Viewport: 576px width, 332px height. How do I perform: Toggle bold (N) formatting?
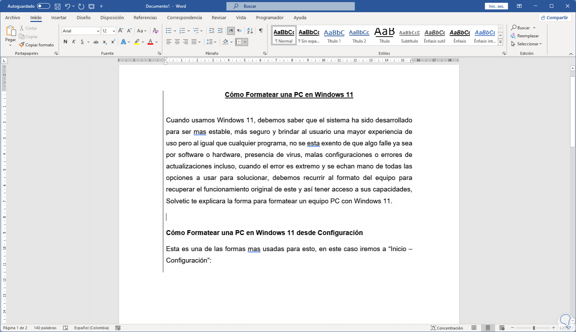[x=65, y=42]
